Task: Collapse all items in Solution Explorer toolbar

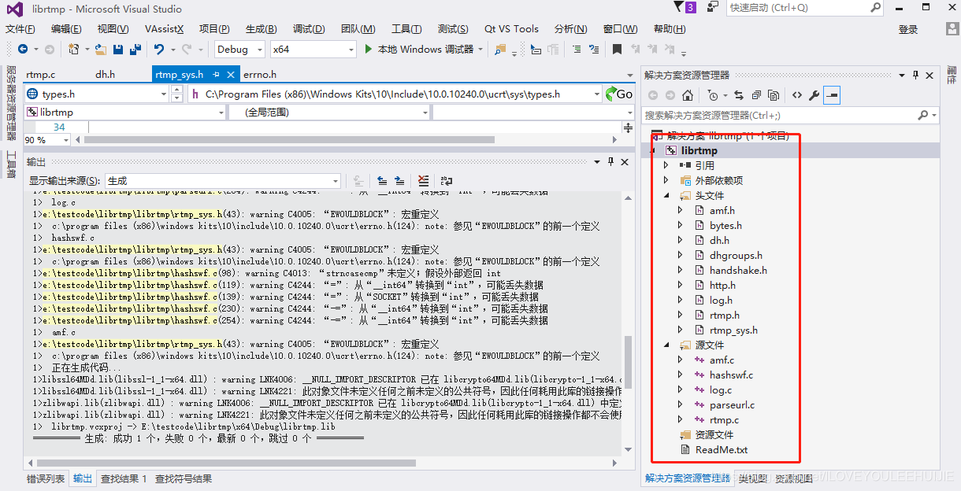Action: [x=757, y=97]
